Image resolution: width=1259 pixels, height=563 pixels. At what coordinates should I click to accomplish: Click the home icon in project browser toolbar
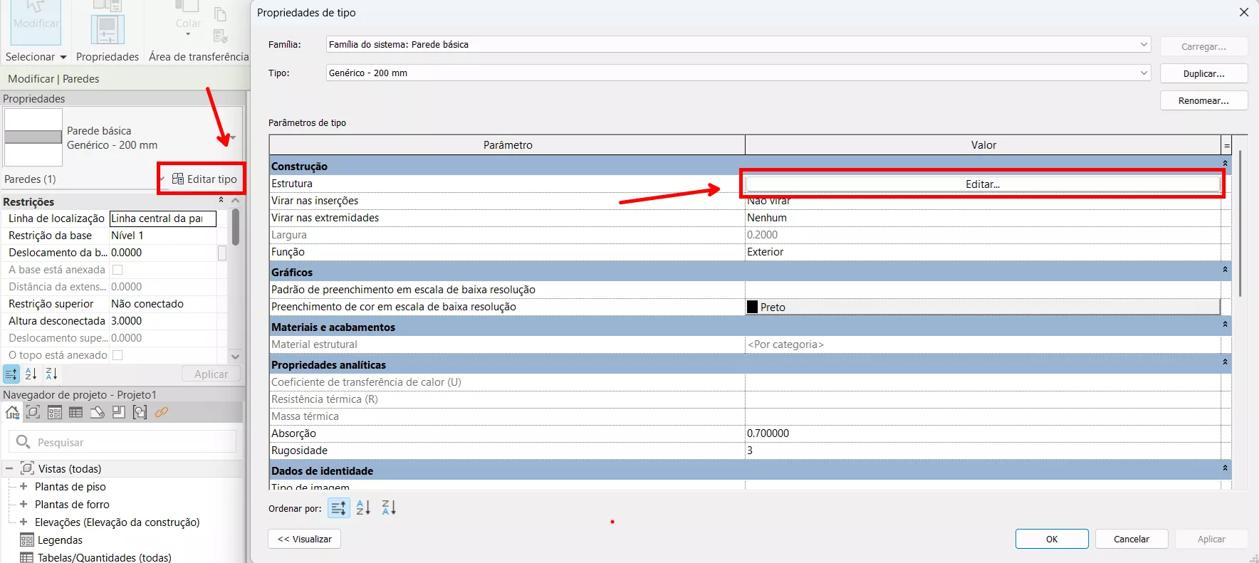click(12, 412)
